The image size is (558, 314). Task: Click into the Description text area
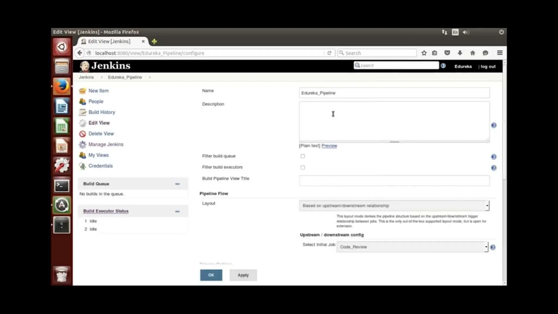coord(394,121)
